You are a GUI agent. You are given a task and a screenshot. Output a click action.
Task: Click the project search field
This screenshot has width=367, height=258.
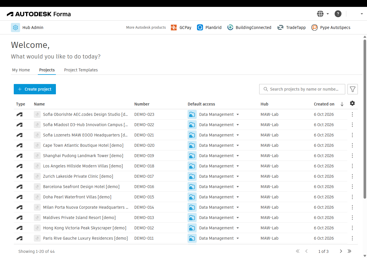pyautogui.click(x=302, y=89)
